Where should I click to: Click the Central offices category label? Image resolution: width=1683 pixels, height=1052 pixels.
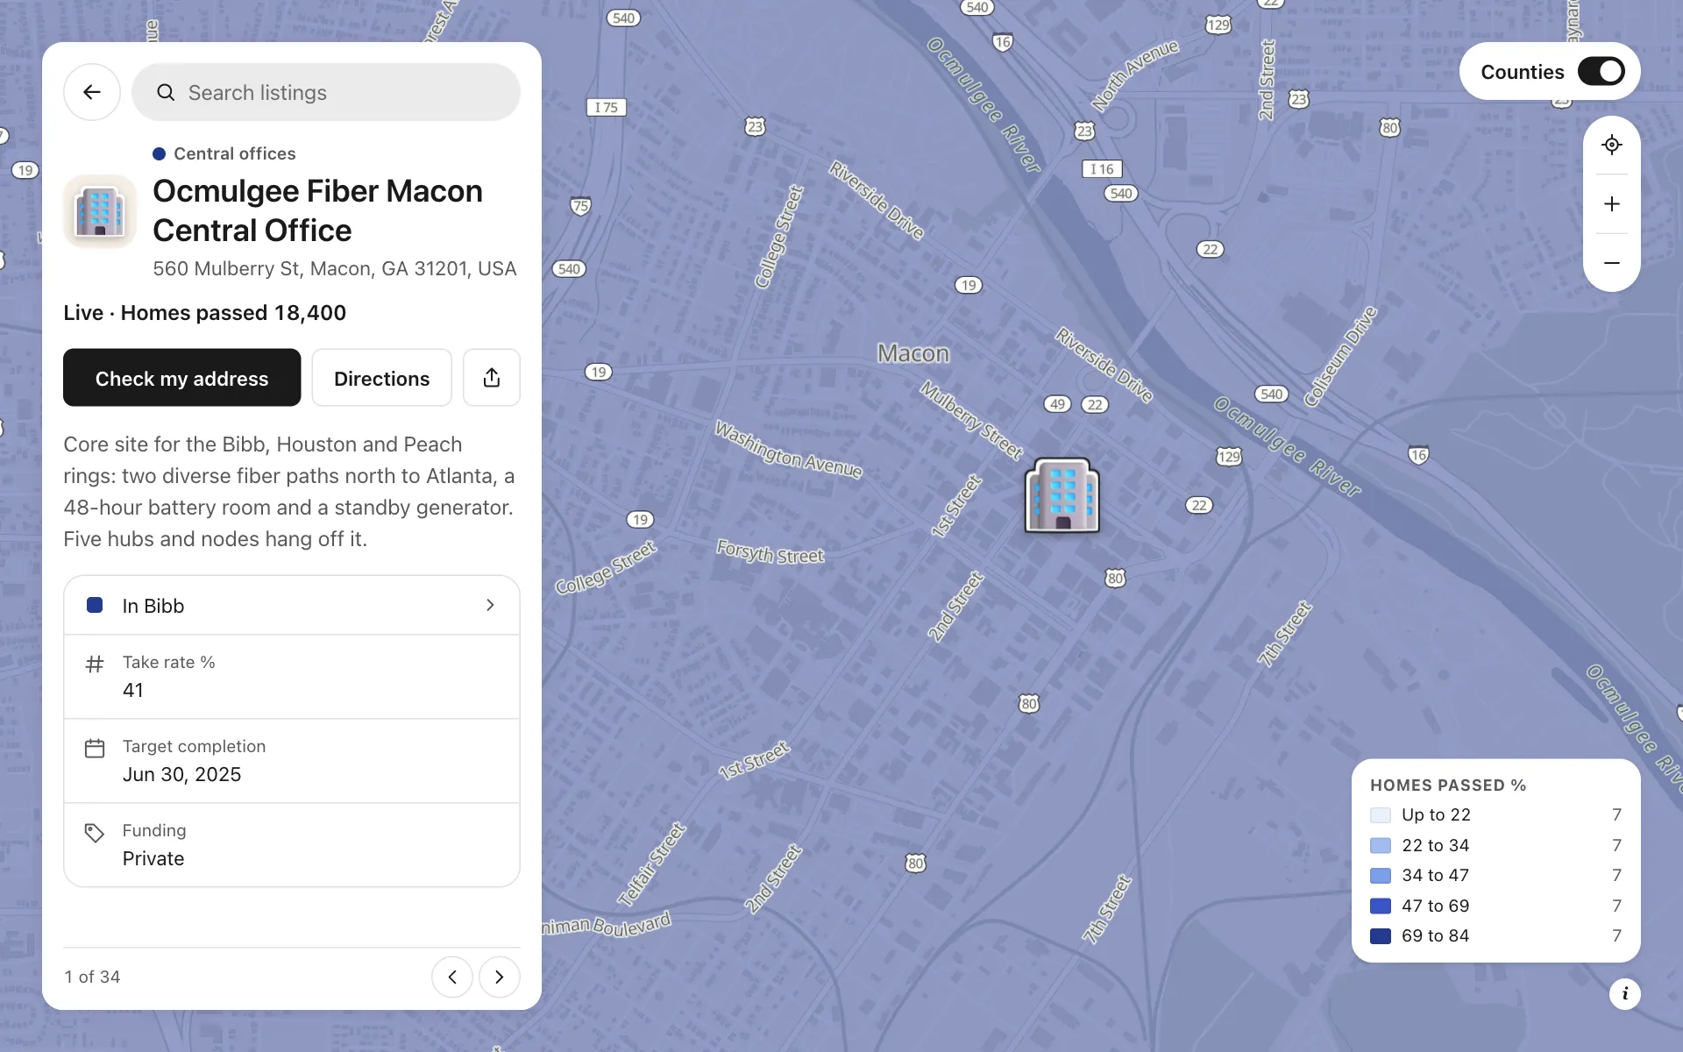click(234, 153)
